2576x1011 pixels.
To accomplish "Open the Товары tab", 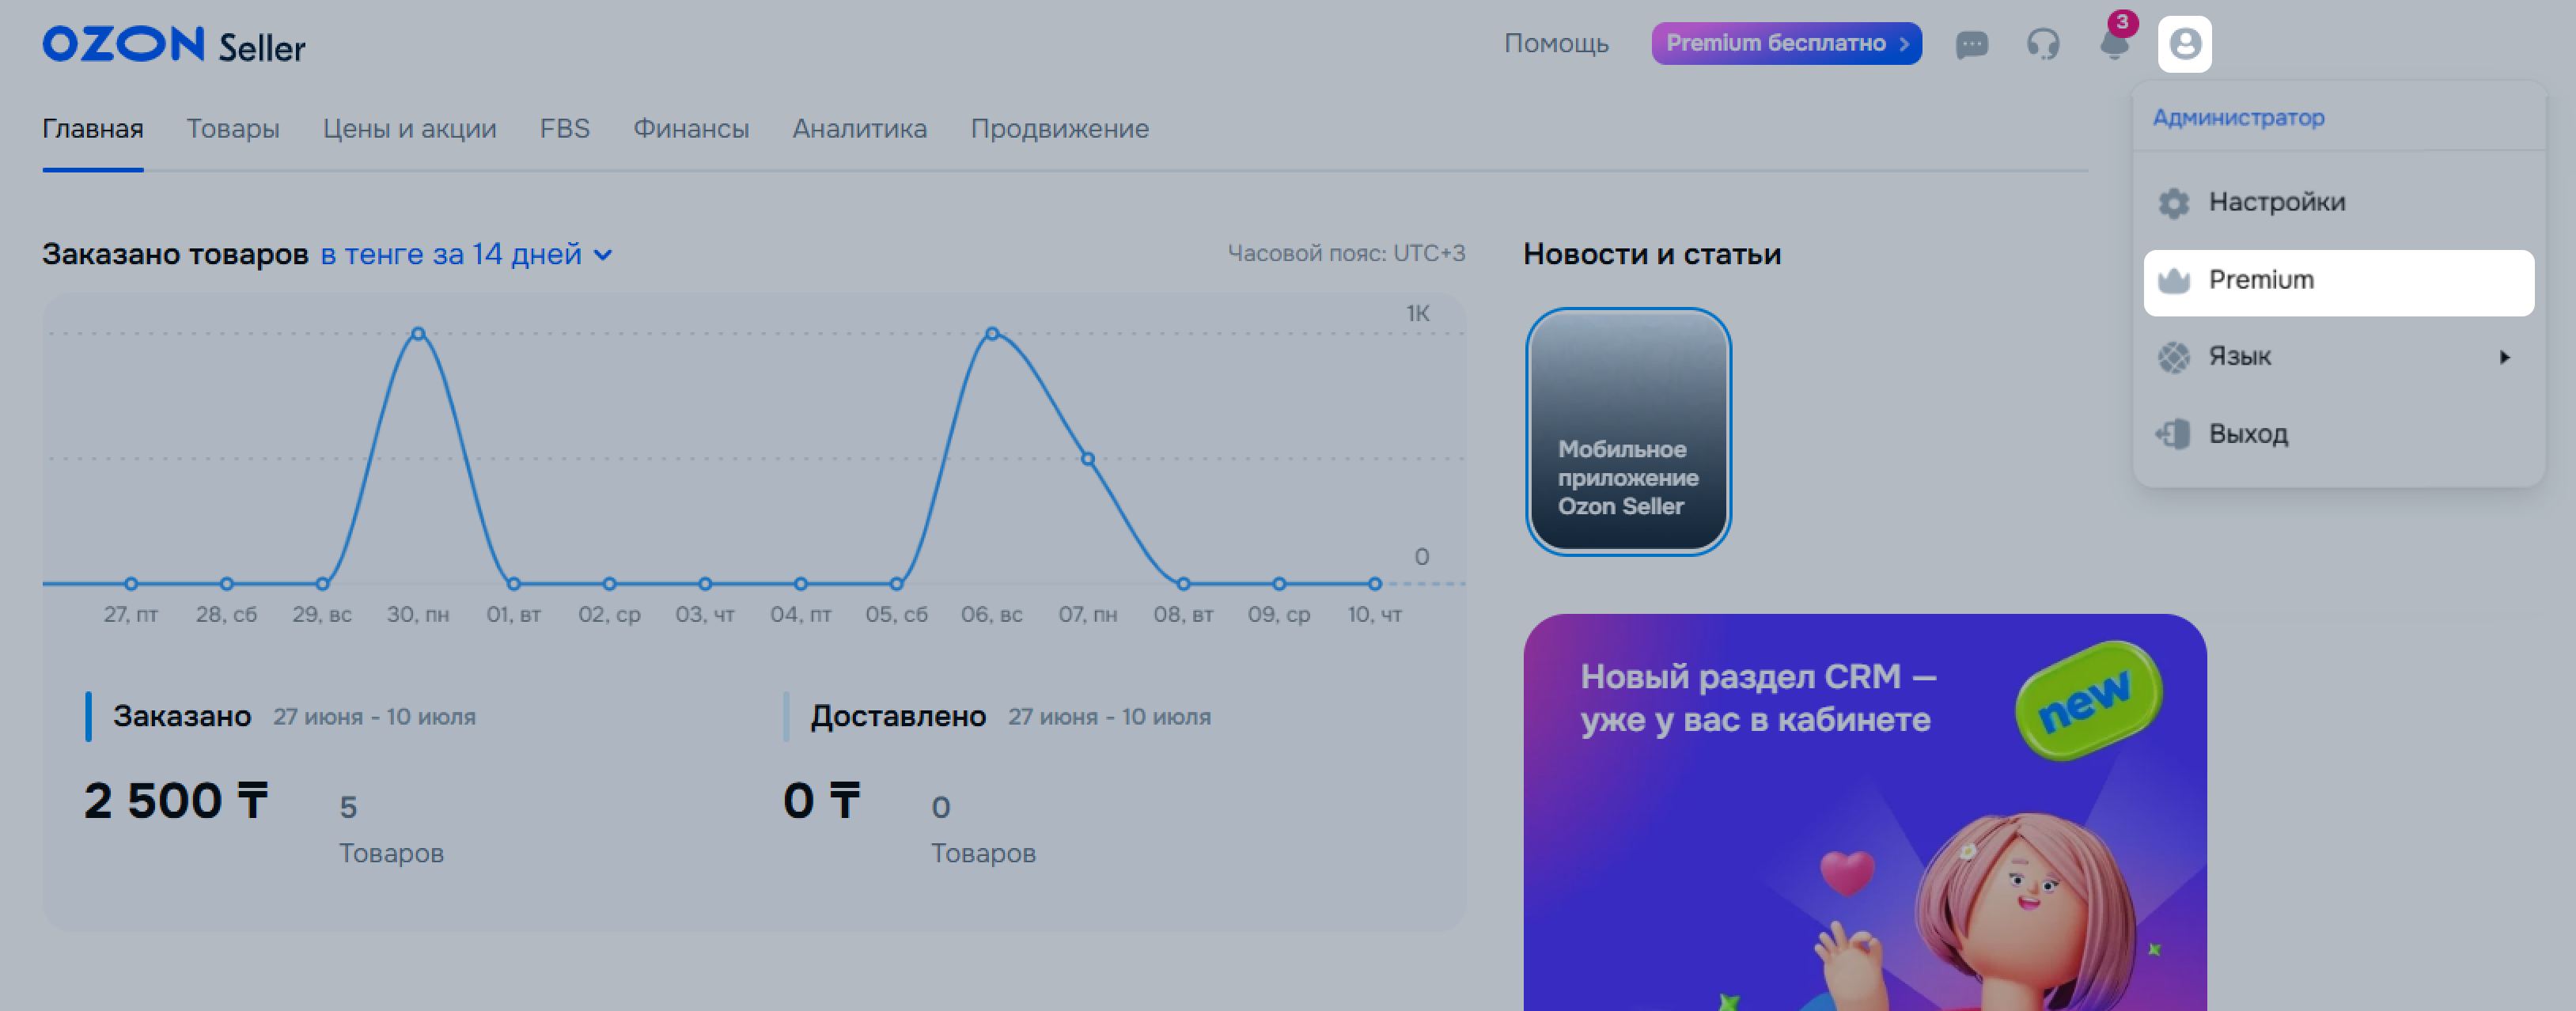I will click(x=233, y=129).
